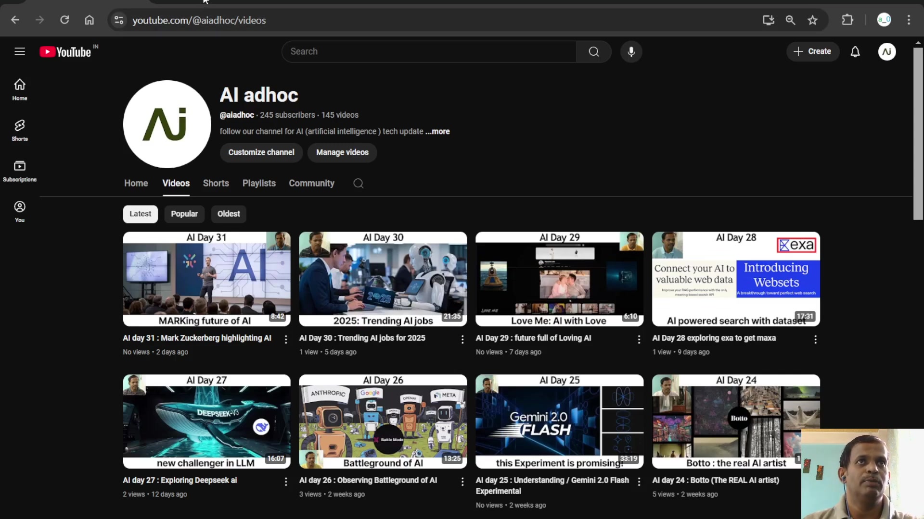
Task: Click the YouTube logo
Action: [65, 51]
